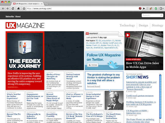Go back with the browser back arrow
Screen dimensions: 165x123
tap(3, 9)
